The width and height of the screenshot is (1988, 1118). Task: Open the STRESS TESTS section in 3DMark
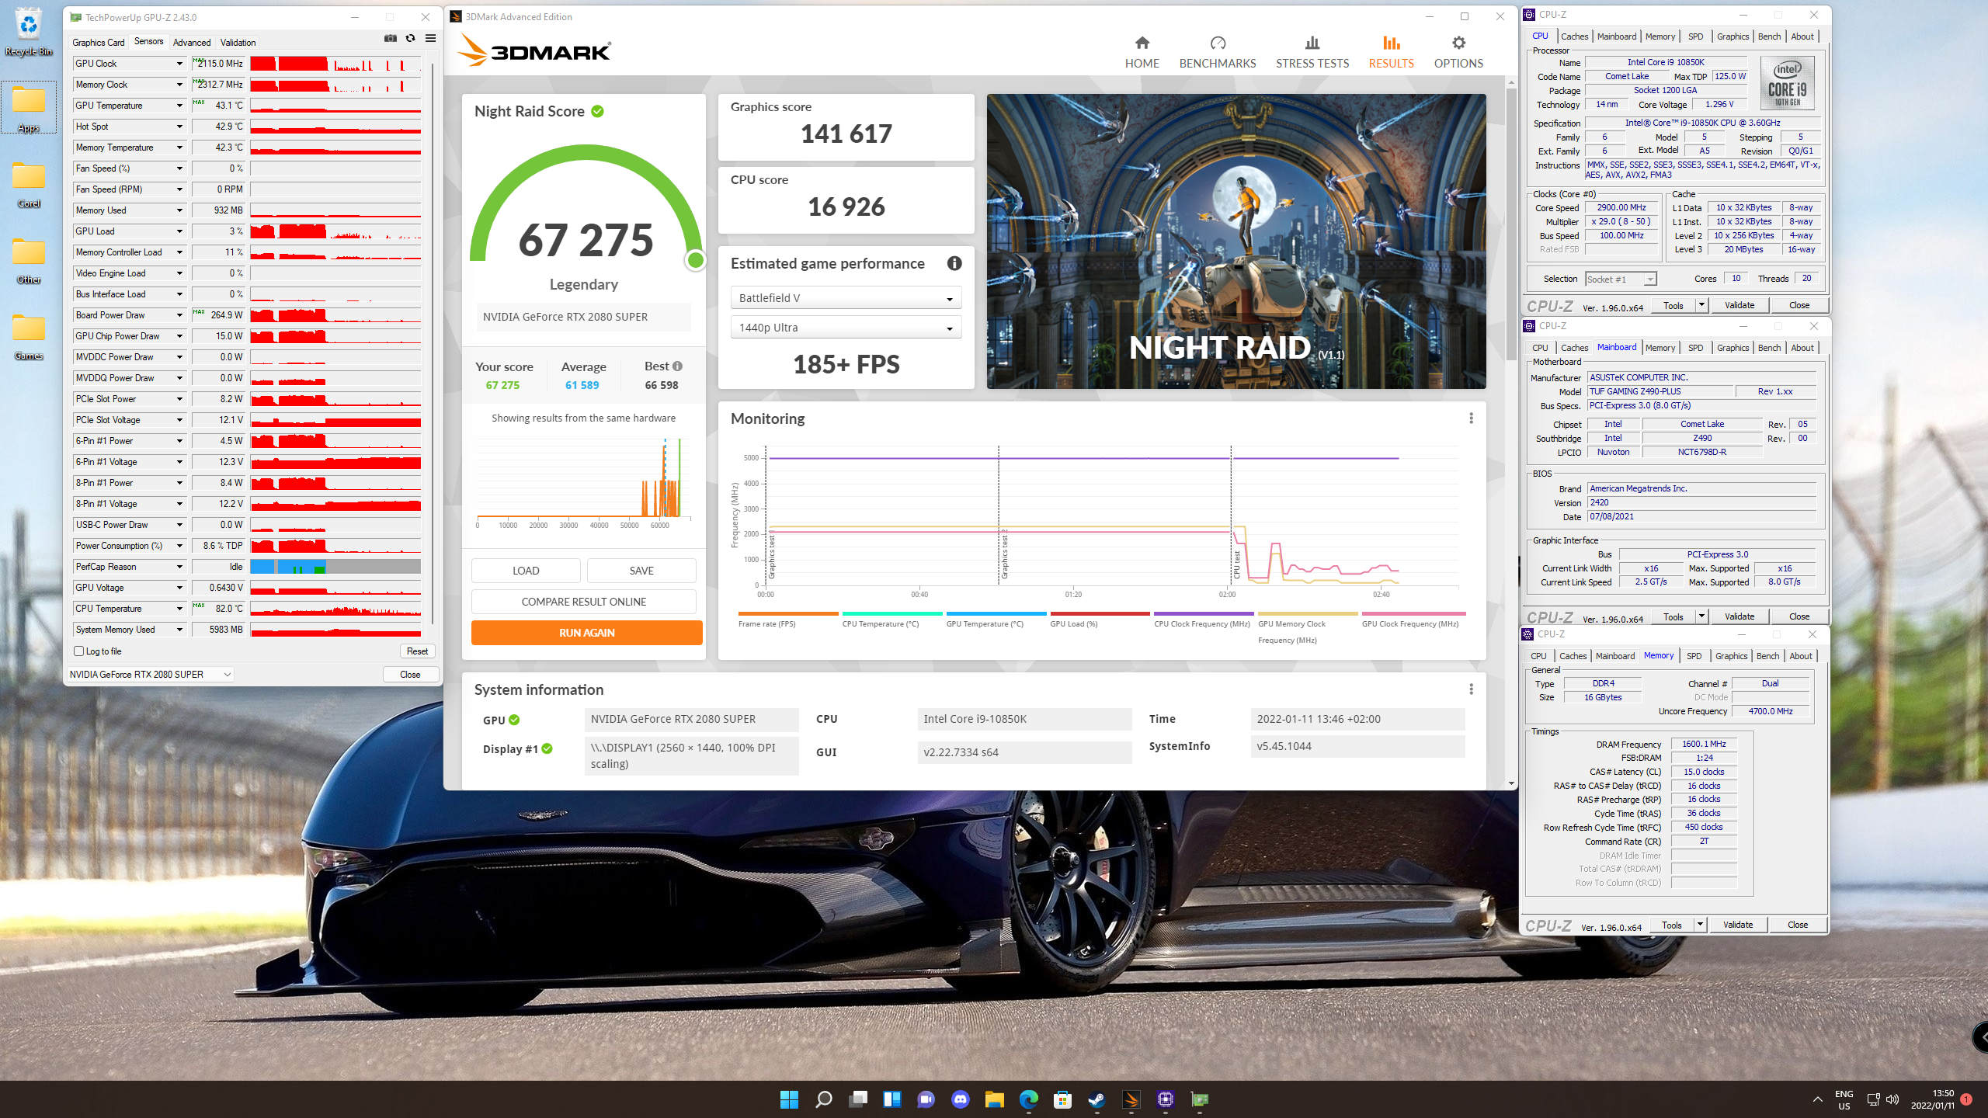click(1312, 52)
